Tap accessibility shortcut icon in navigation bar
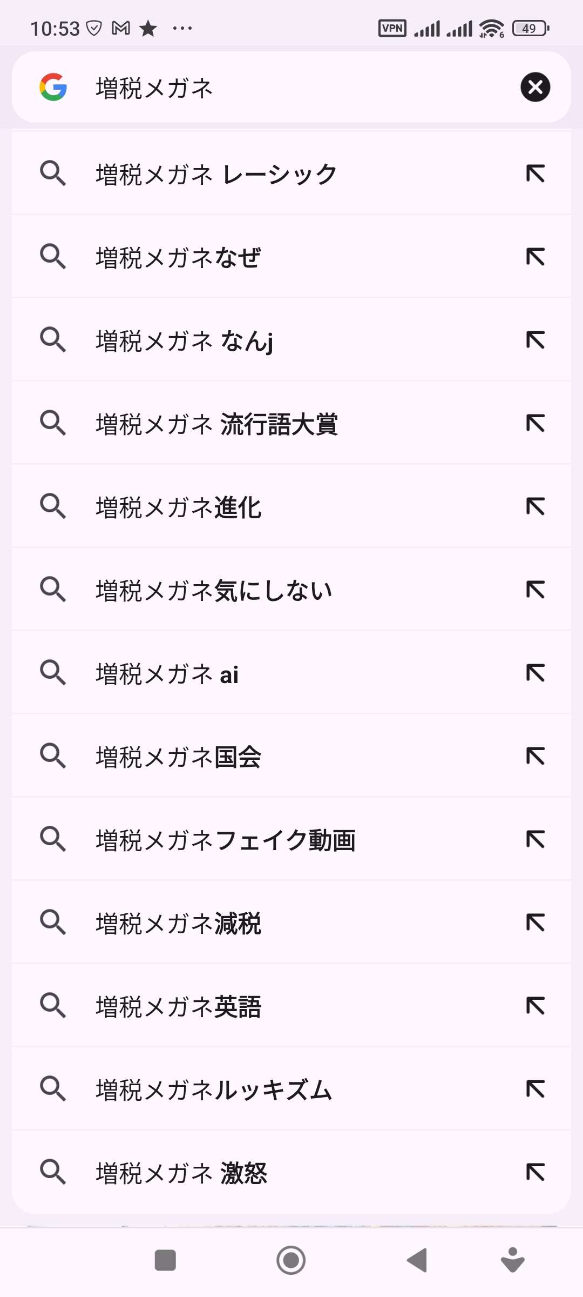 512,1260
